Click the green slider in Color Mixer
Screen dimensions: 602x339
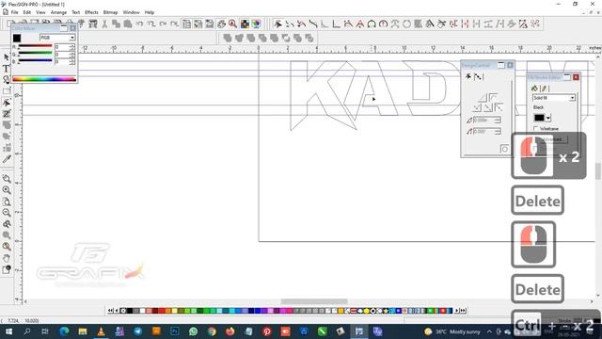click(35, 54)
